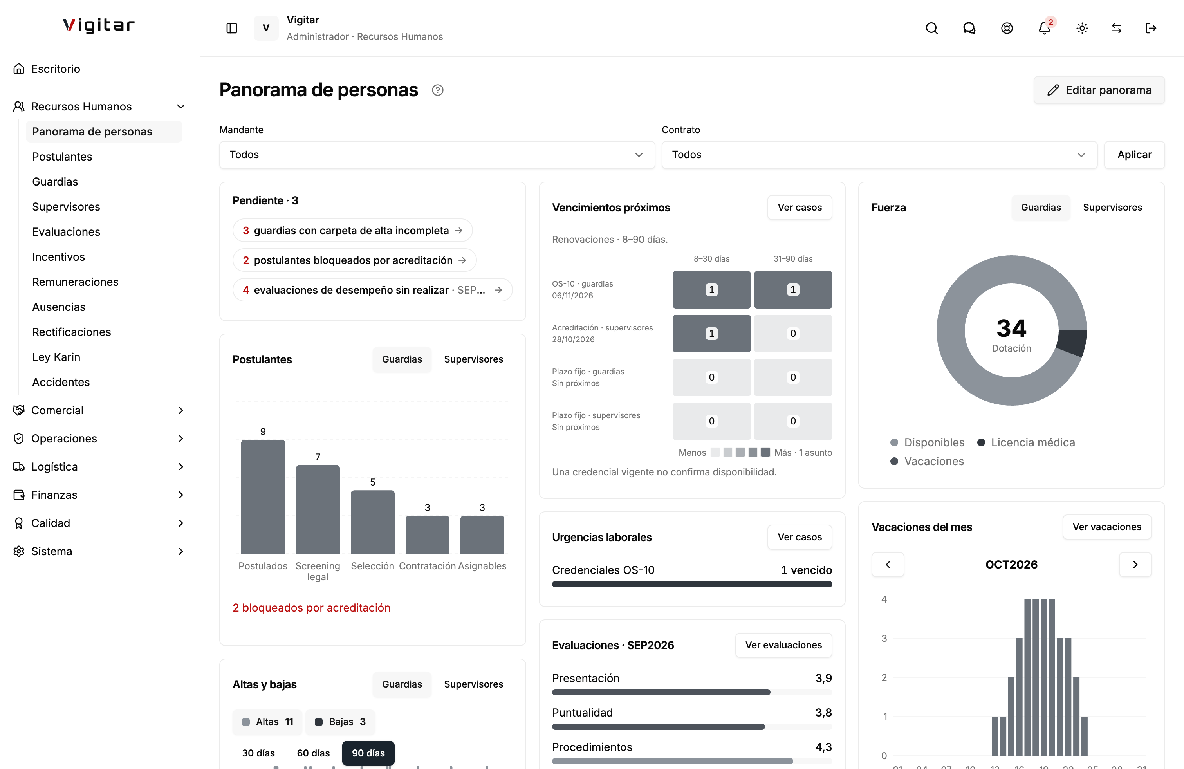Open the Mandante dropdown
The width and height of the screenshot is (1184, 769).
(437, 155)
